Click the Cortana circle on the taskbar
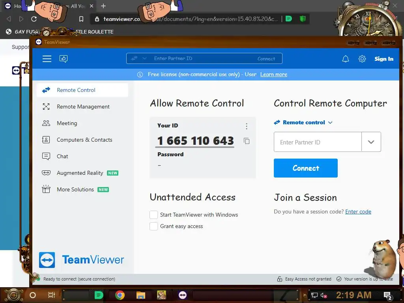 (x=33, y=295)
